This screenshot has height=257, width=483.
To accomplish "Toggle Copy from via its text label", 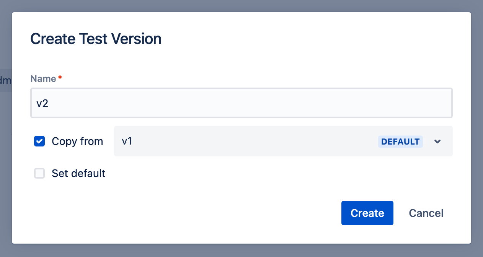I will click(x=77, y=141).
